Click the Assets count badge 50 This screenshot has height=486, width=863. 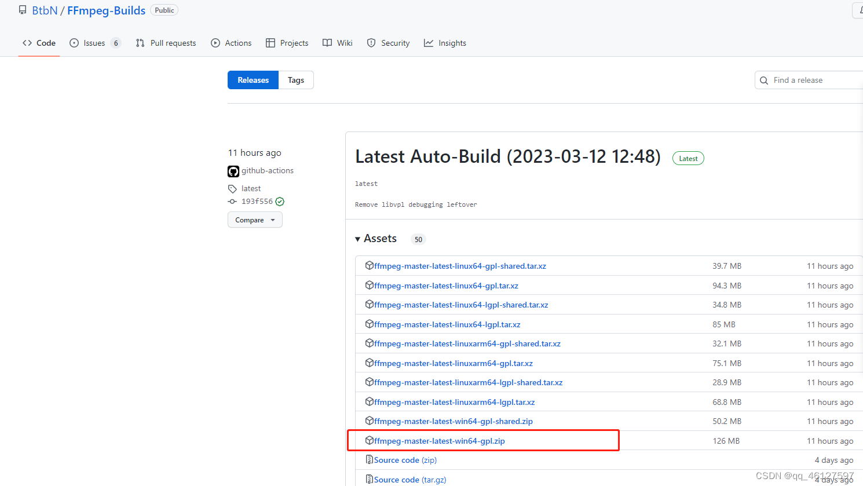point(418,239)
